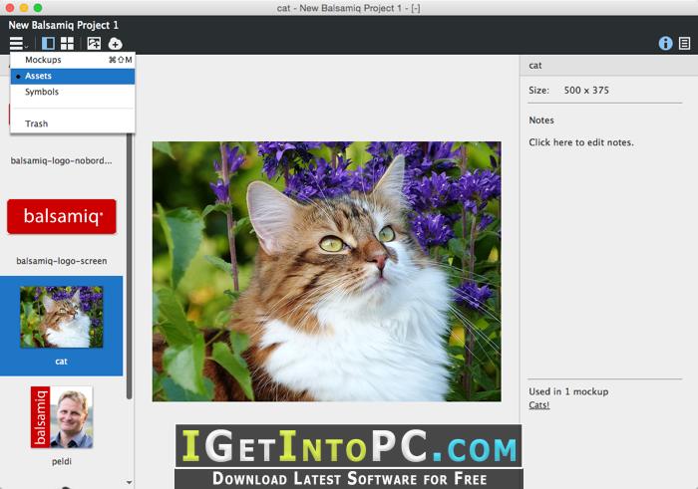The width and height of the screenshot is (698, 489).
Task: Select the balsamiq-logo-screen thumbnail
Action: (62, 216)
